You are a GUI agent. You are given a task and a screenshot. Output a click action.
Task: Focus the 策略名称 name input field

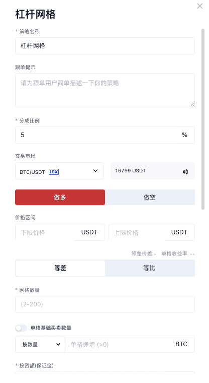coord(105,46)
